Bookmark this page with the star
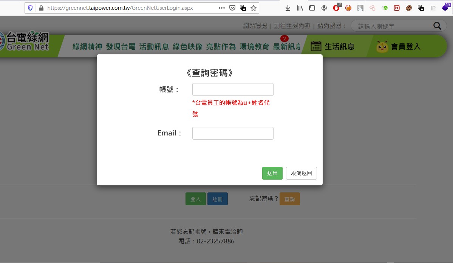 pyautogui.click(x=254, y=8)
